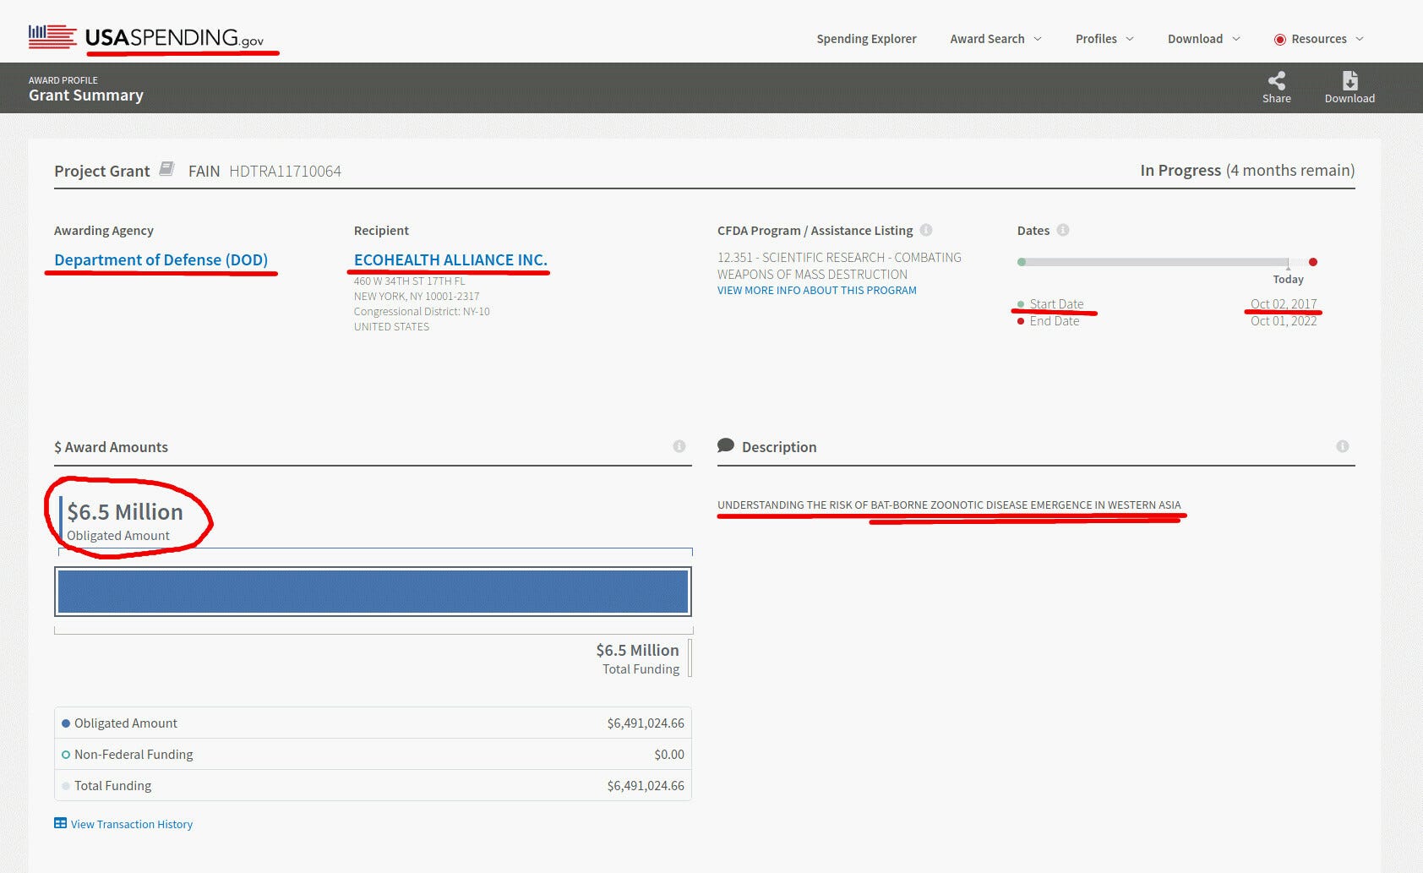Screen dimensions: 1423x873
Task: Click the $6.5 Million Obligated Amount heading
Action: coord(125,511)
